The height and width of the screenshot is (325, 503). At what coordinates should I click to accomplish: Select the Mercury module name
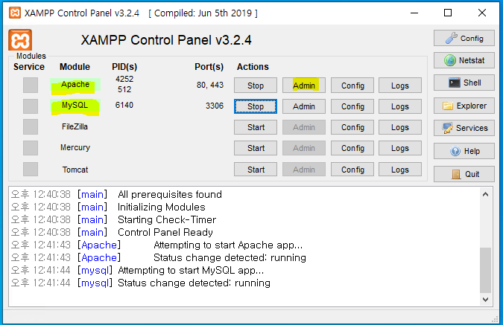click(75, 147)
